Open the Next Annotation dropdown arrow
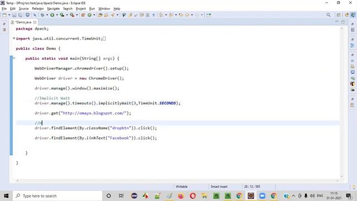This screenshot has width=357, height=201. [166, 15]
